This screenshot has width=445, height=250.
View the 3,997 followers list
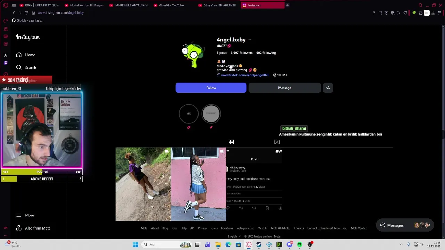coord(242,53)
